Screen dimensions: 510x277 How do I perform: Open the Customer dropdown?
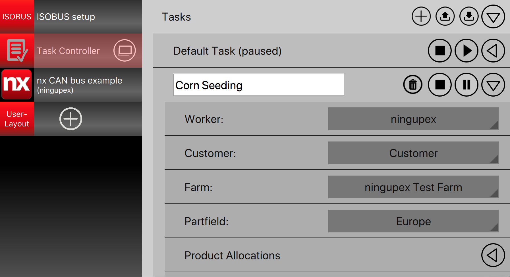[414, 153]
